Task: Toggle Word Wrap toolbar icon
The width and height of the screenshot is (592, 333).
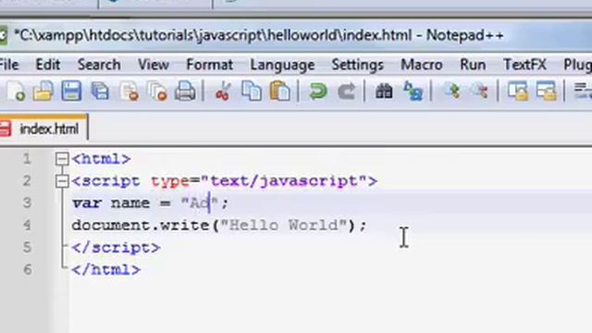Action: 583,91
